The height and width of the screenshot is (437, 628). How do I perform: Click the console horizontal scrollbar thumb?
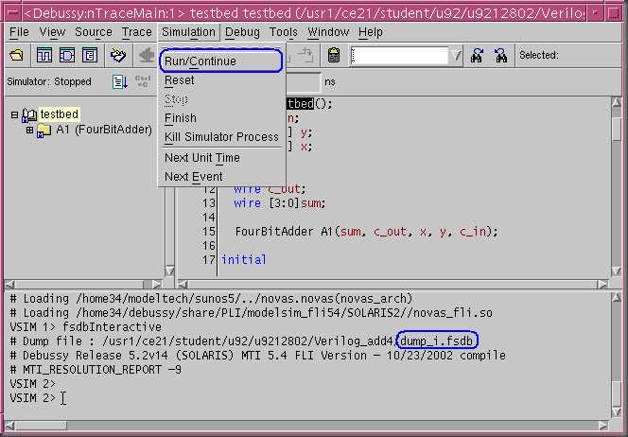42,426
